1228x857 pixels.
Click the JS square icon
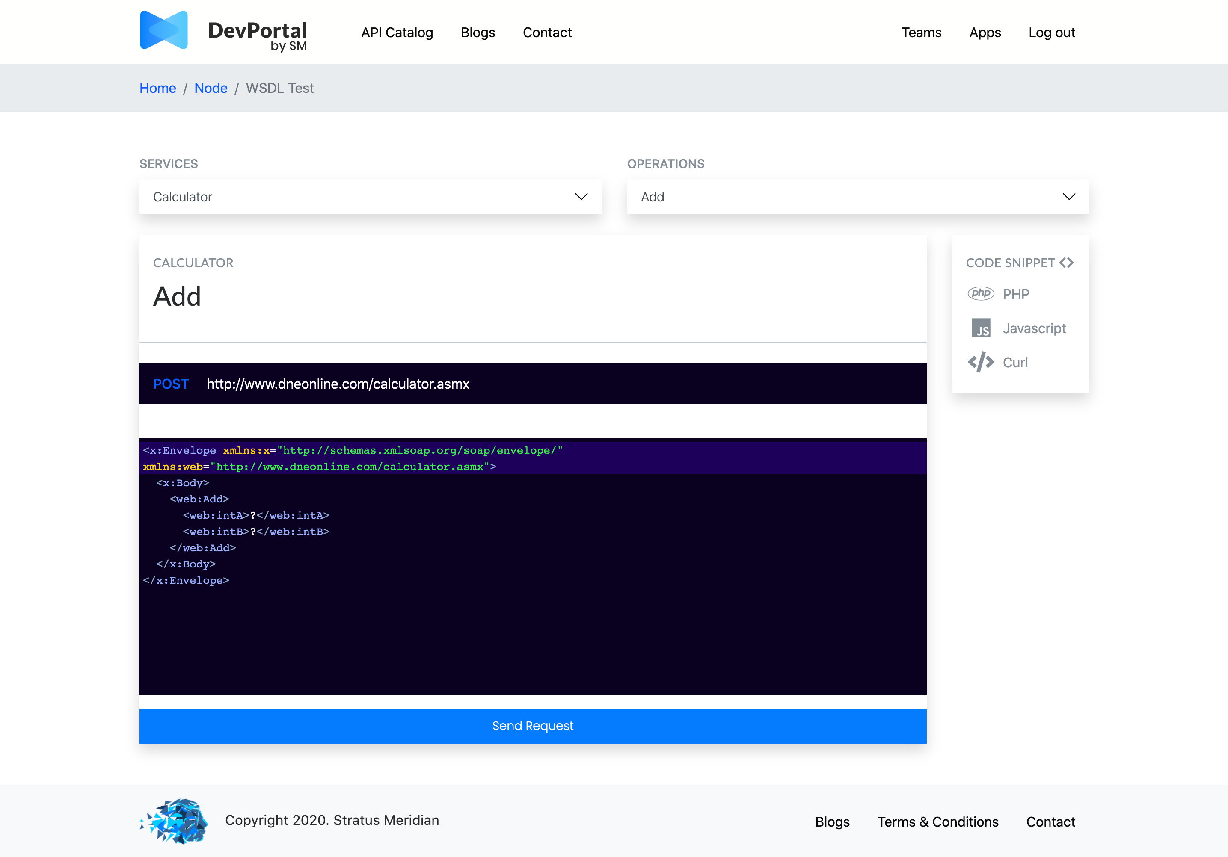coord(980,328)
